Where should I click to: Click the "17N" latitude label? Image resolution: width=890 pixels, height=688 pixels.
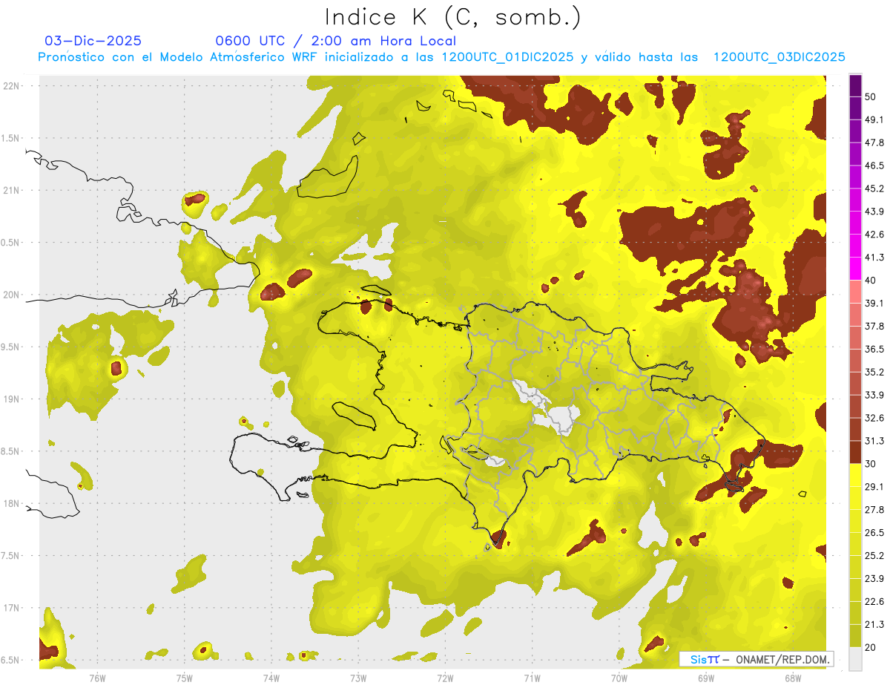coord(11,609)
